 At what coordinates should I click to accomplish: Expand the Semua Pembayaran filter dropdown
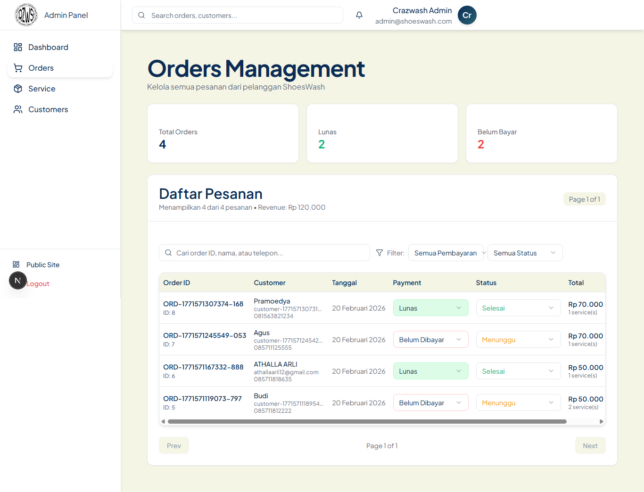(x=446, y=253)
